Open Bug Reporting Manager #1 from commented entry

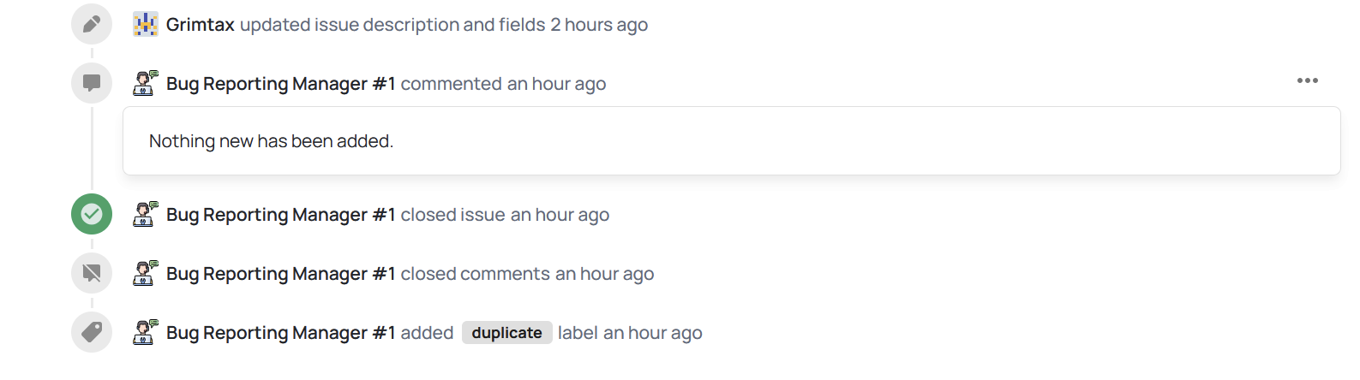coord(280,84)
